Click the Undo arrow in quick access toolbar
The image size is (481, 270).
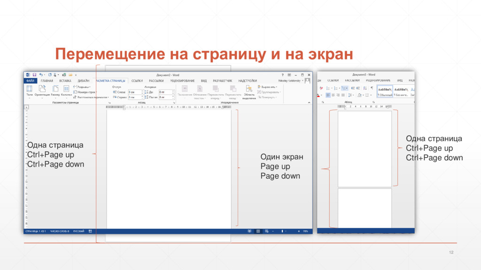tap(41, 75)
